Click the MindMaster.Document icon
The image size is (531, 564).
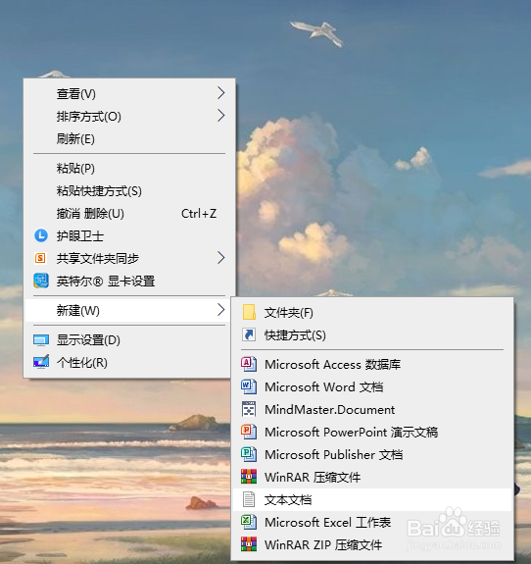click(x=249, y=409)
